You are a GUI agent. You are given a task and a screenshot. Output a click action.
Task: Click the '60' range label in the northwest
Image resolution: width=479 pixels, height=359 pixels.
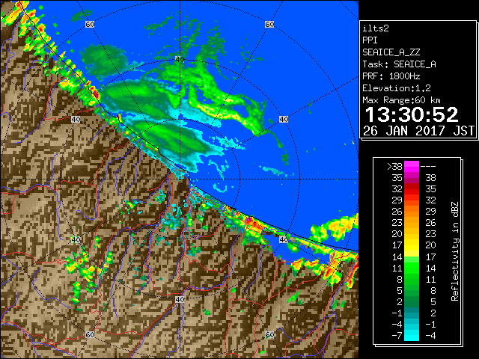[90, 24]
